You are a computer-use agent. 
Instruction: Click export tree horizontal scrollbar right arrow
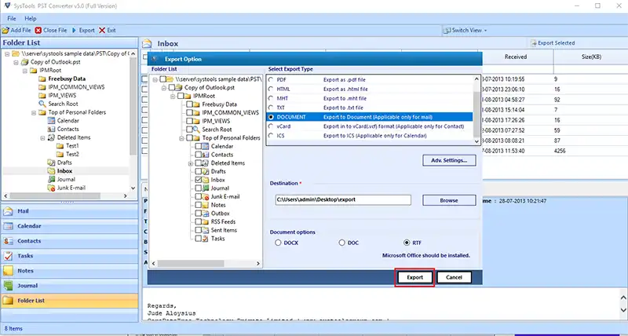(259, 264)
